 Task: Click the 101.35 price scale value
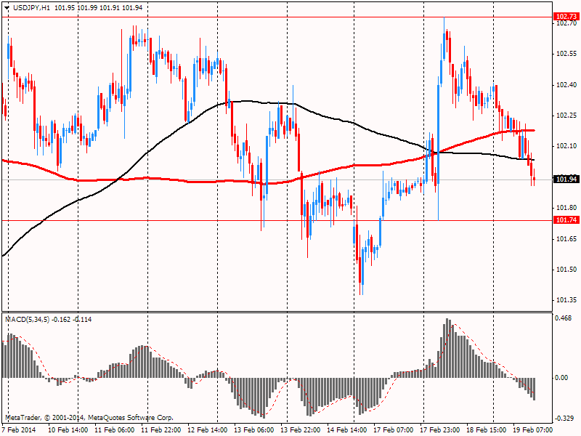tap(566, 300)
